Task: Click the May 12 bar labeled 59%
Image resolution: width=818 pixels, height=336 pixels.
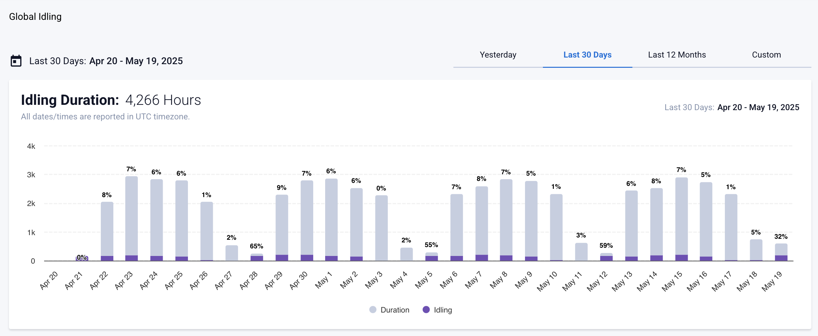Action: pyautogui.click(x=606, y=257)
